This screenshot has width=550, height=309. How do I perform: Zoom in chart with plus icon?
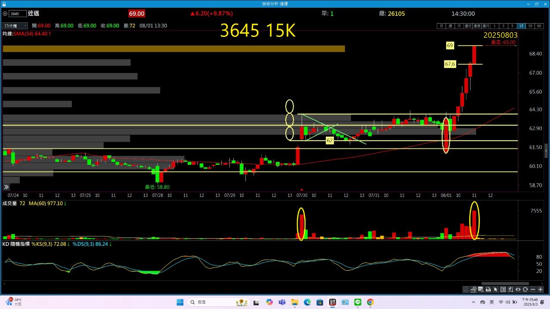[540, 289]
